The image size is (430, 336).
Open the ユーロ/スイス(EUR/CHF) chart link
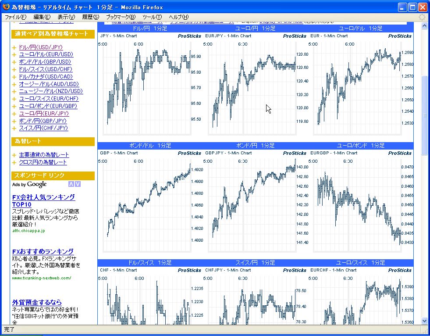49,99
